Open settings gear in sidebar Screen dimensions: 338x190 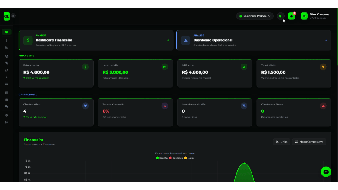tap(7, 115)
